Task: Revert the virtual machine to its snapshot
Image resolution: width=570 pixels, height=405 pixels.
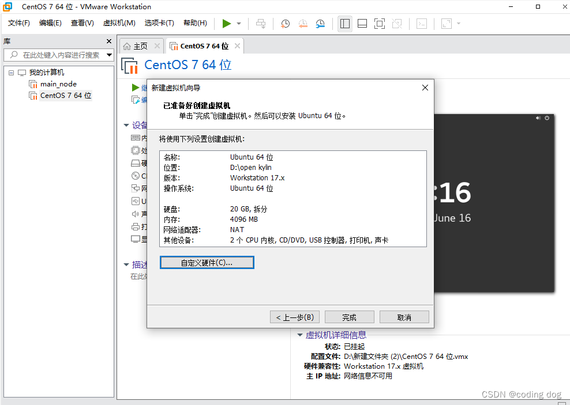Action: [303, 24]
